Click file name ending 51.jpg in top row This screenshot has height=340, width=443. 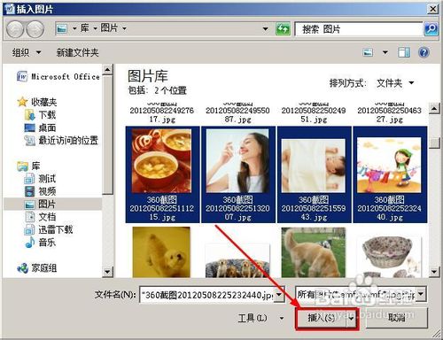tap(314, 114)
